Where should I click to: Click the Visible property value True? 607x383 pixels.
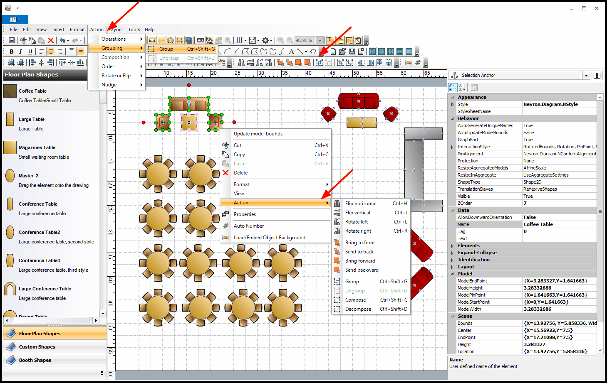[x=559, y=196]
